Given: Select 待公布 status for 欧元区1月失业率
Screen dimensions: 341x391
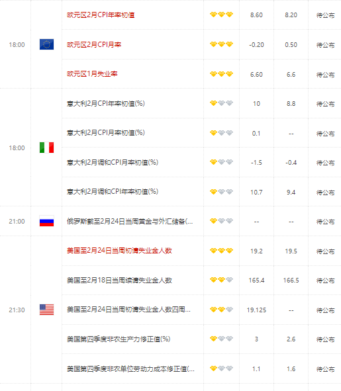Looking at the screenshot, I should 325,75.
